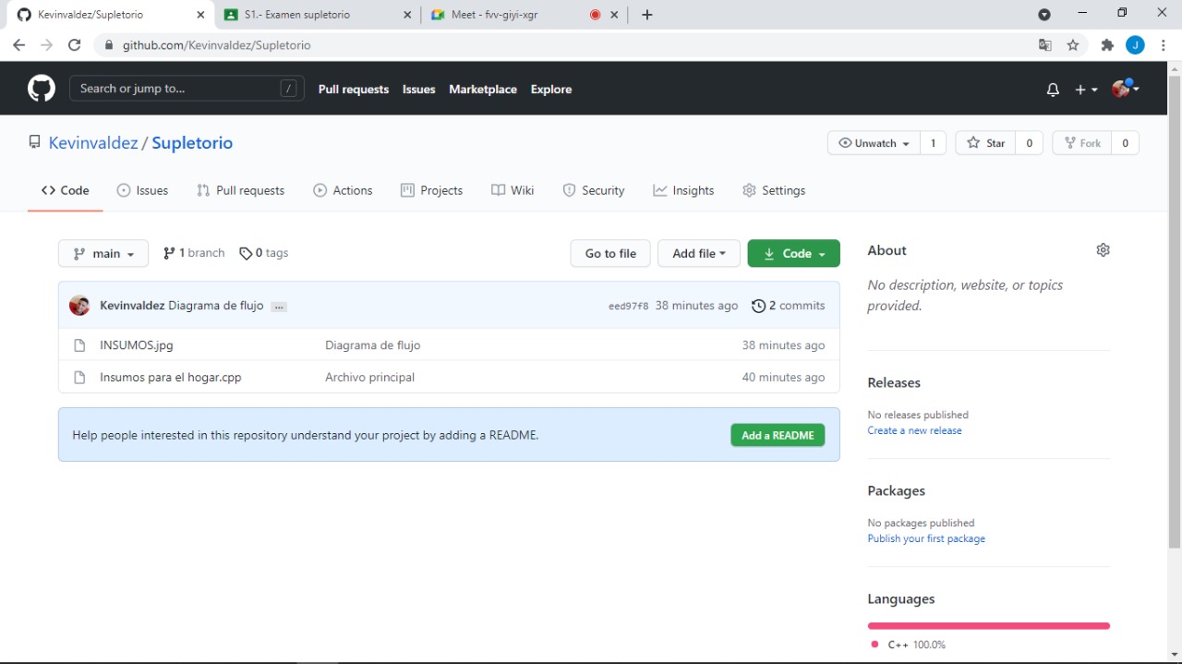
Task: Bookmark this page star icon
Action: pyautogui.click(x=1073, y=44)
